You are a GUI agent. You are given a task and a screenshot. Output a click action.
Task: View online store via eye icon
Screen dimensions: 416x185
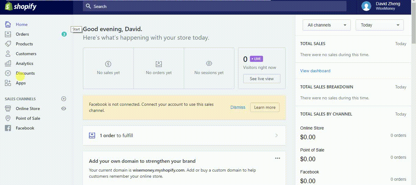coord(64,109)
